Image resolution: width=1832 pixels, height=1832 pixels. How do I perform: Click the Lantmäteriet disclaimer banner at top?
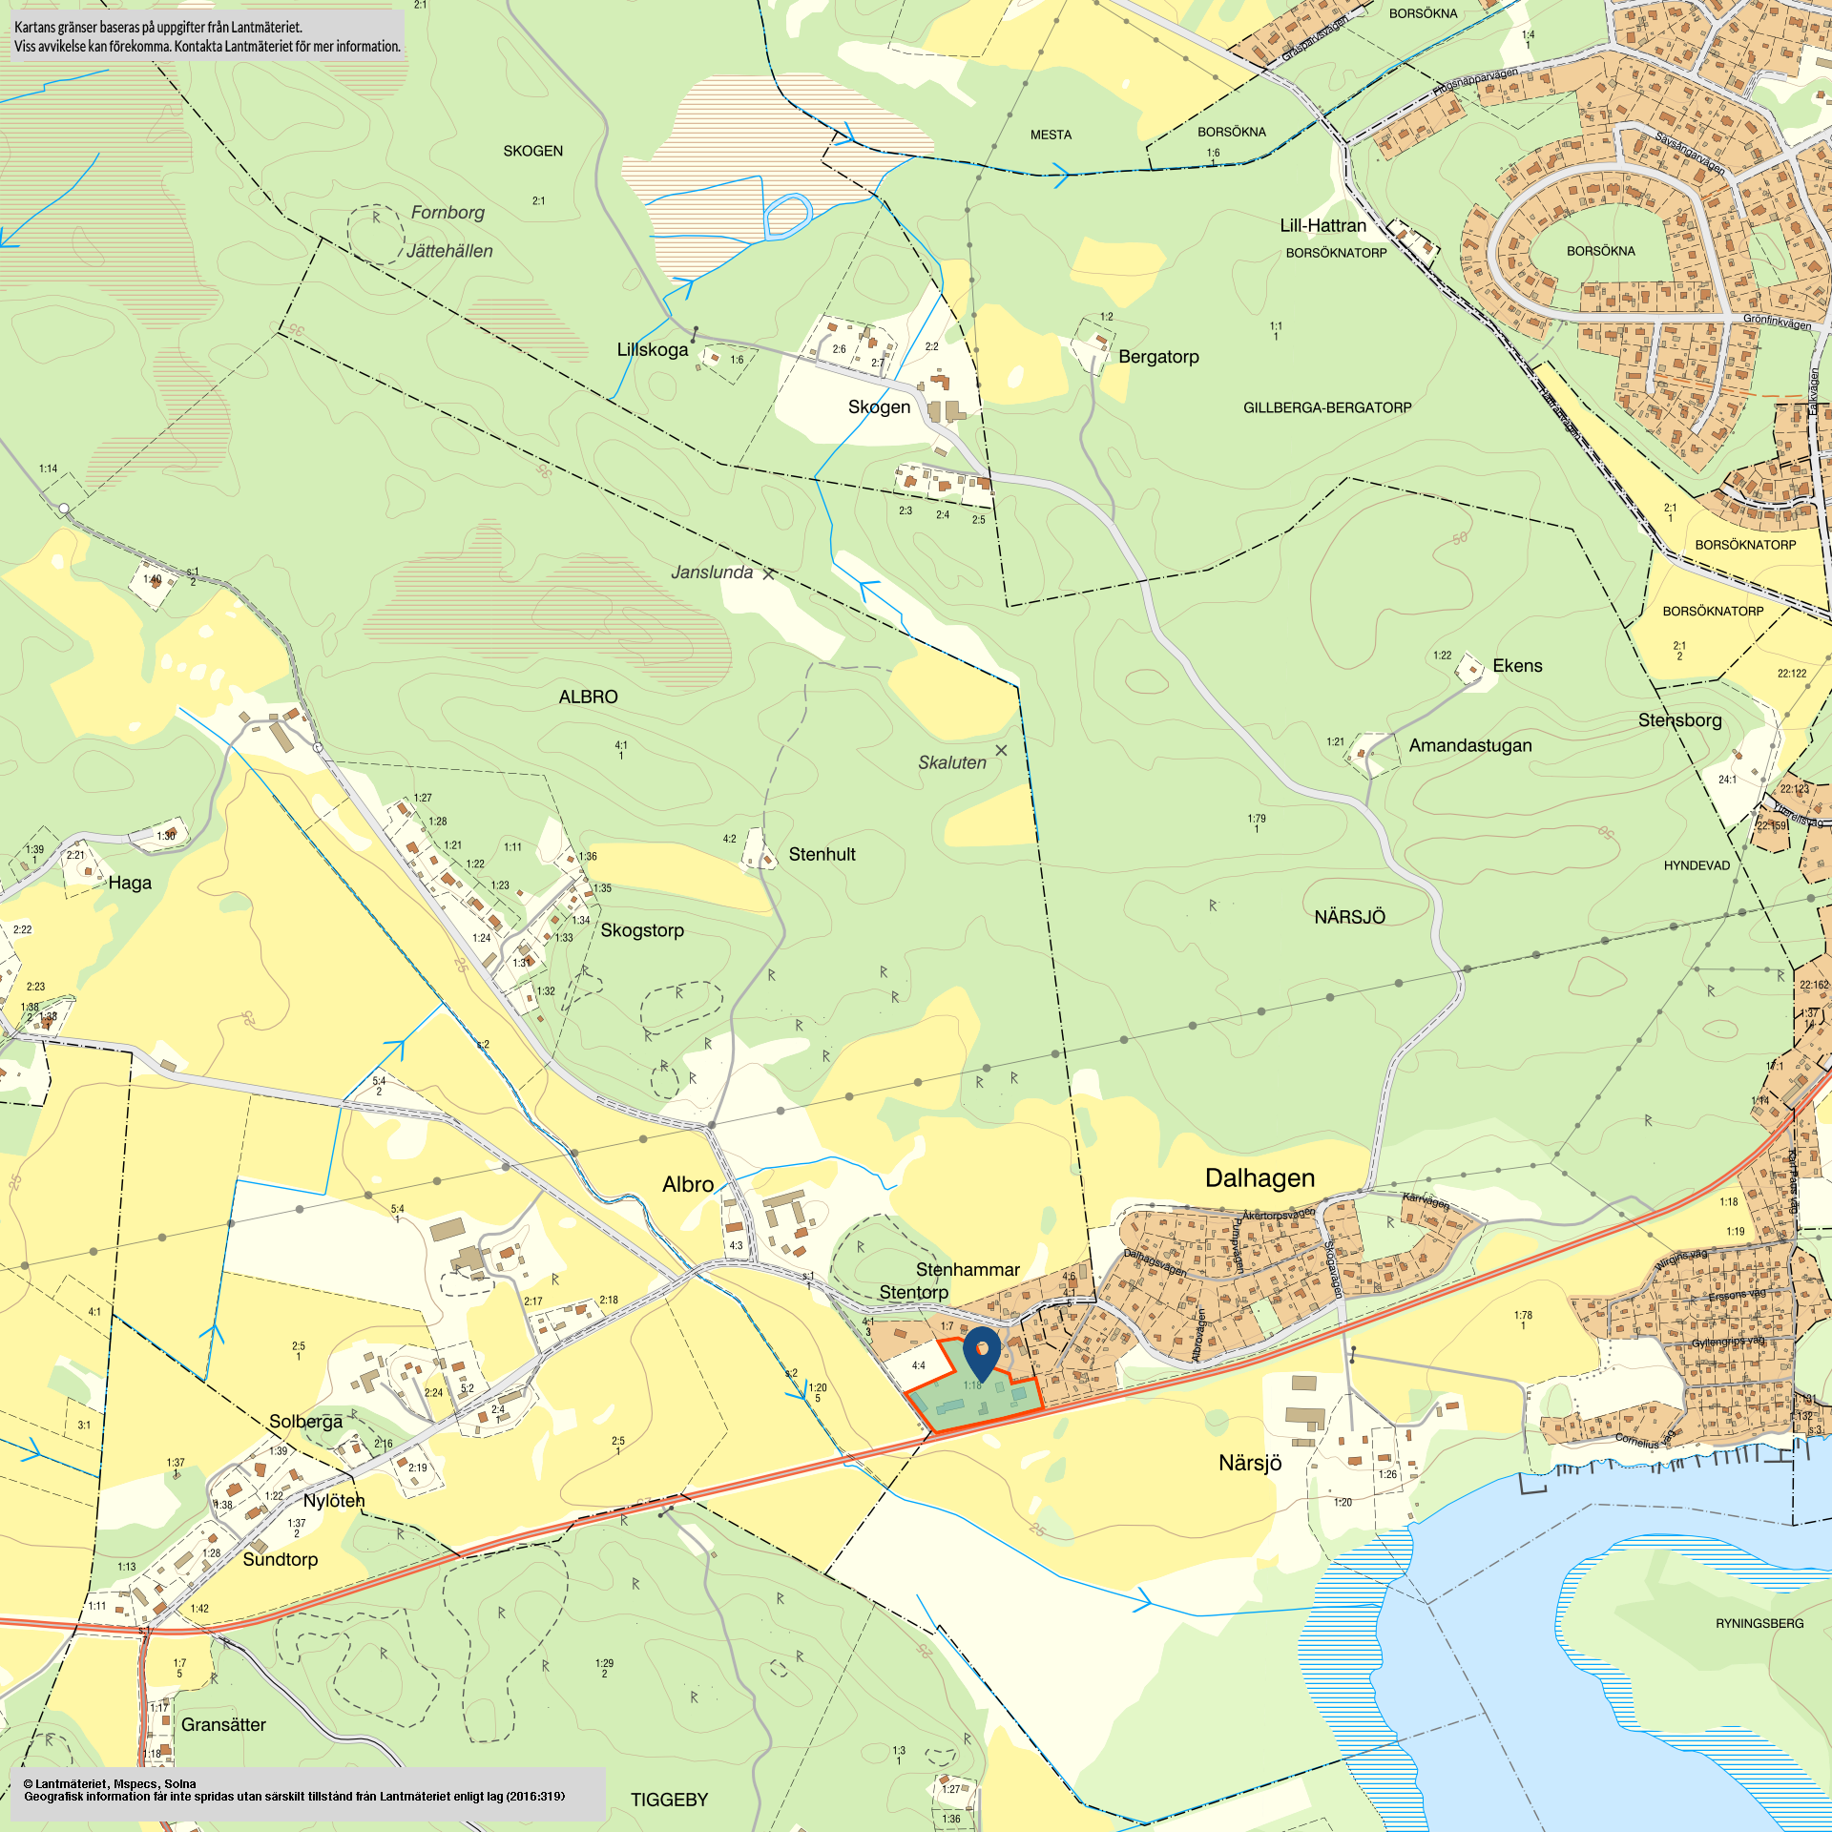[x=207, y=36]
